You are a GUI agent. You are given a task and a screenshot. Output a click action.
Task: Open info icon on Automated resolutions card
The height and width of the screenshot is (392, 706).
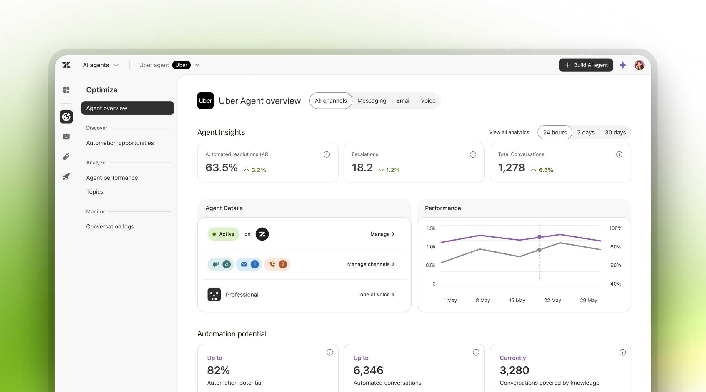click(x=327, y=154)
